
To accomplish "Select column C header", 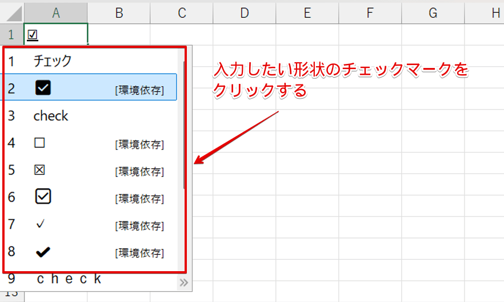I will [x=182, y=13].
